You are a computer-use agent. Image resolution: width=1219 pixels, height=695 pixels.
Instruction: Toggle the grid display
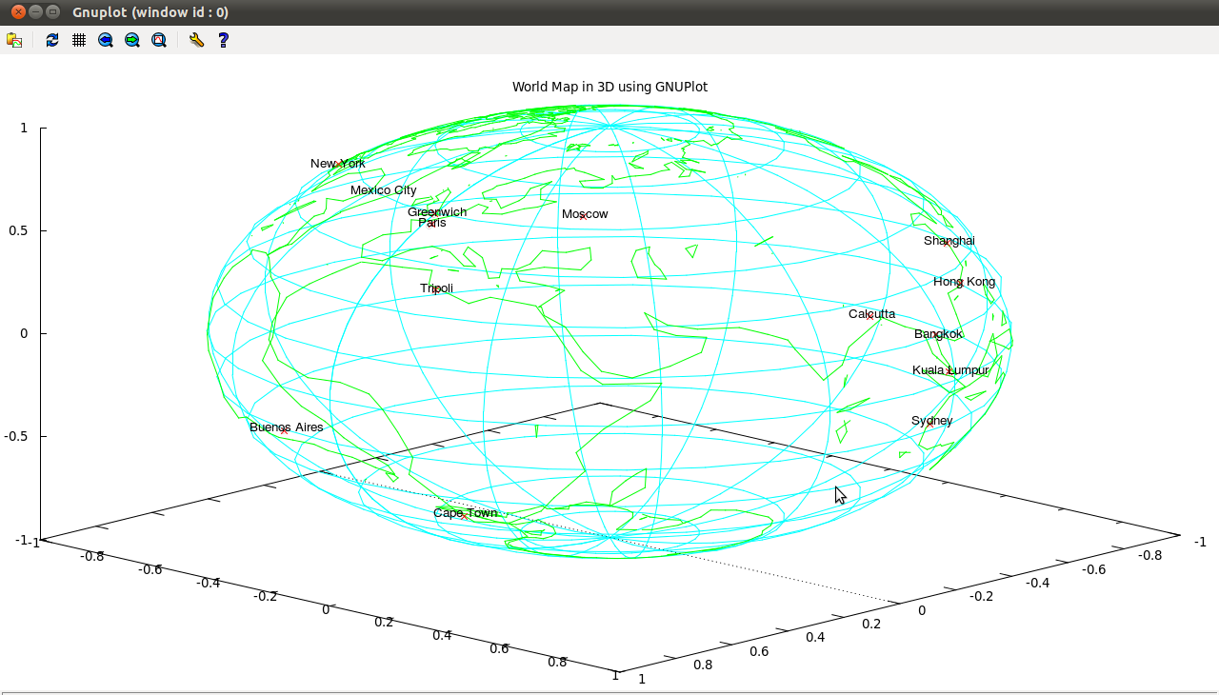pos(78,40)
